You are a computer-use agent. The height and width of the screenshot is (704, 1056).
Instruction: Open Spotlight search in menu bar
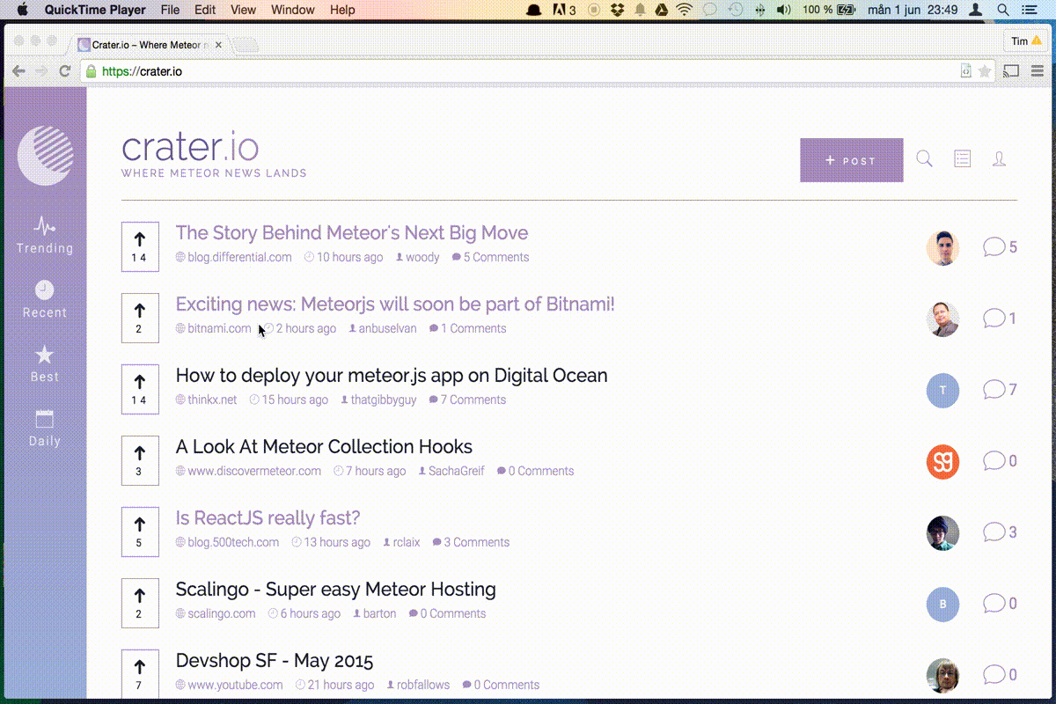(x=1002, y=11)
